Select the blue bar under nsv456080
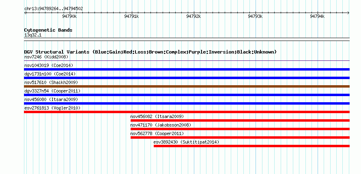361x174 pixels. coord(187,103)
